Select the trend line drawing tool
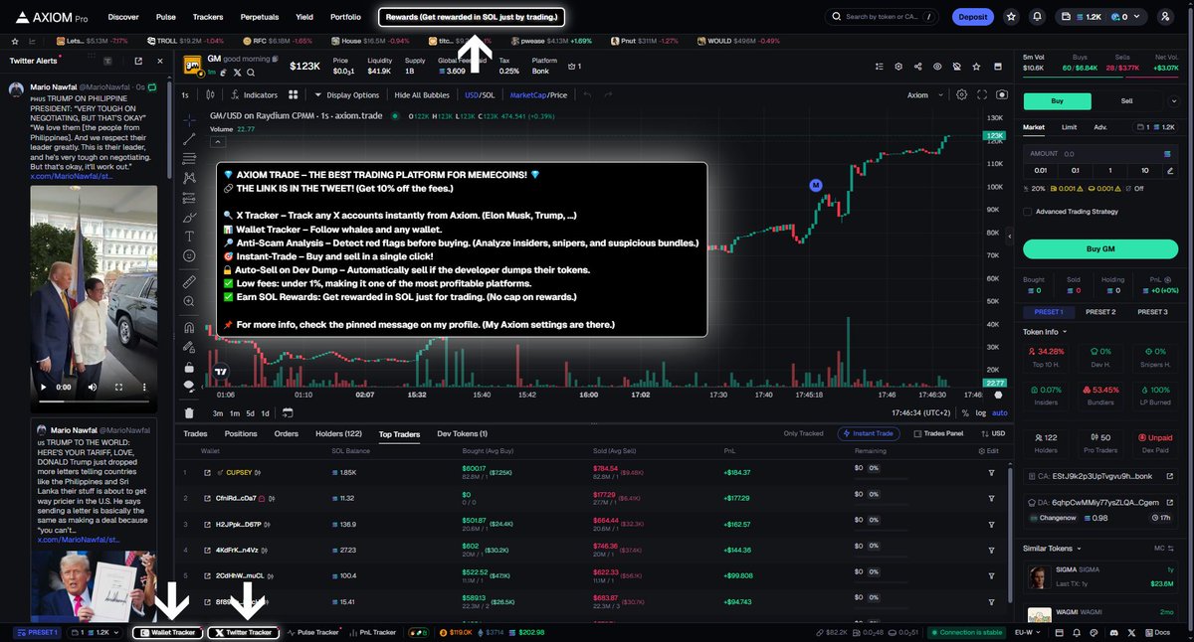Screen dimensions: 1194x642 pos(189,140)
